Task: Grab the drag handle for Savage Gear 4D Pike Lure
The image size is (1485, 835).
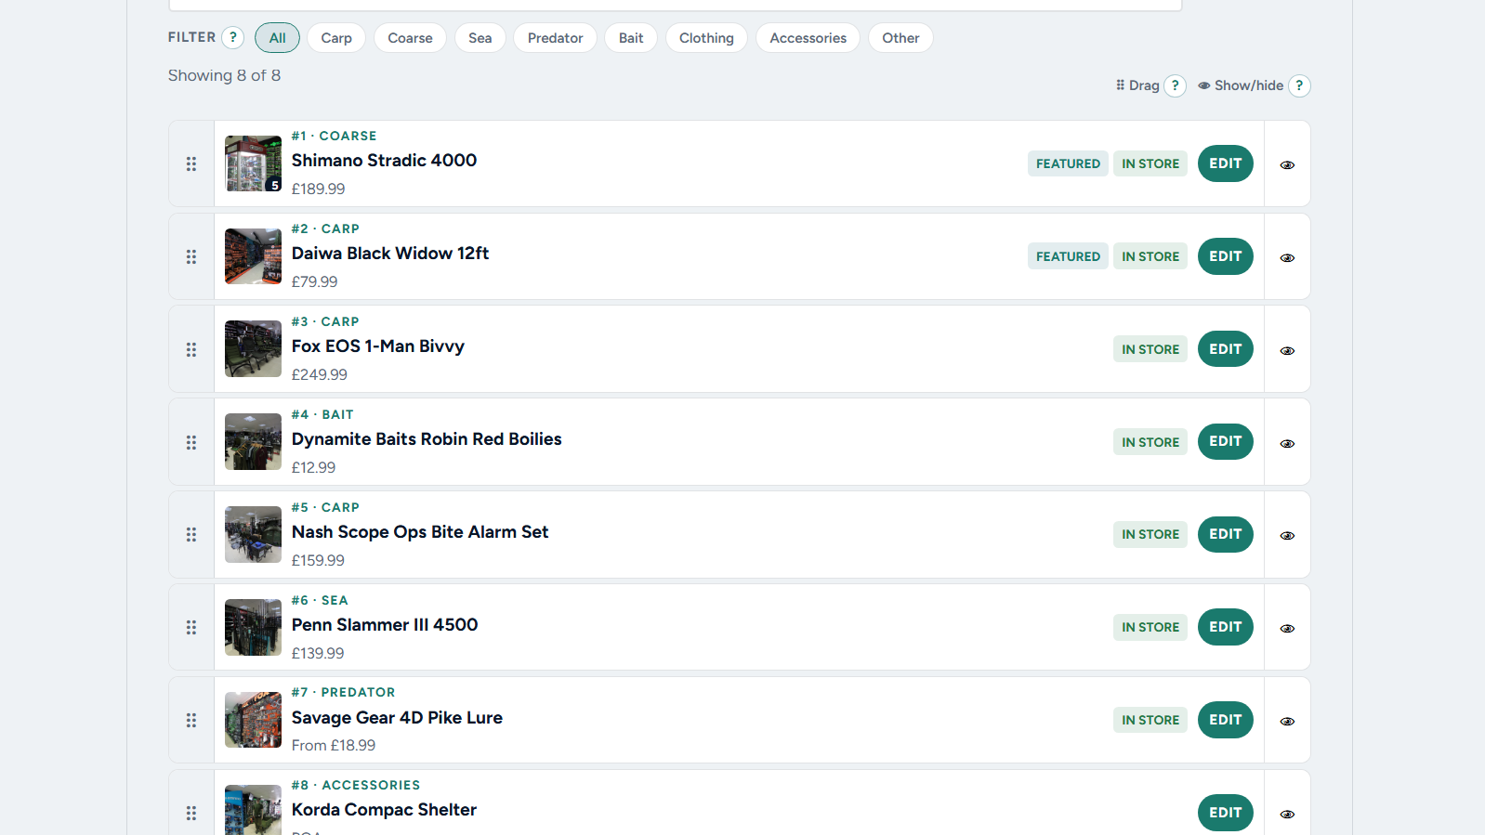Action: 191,720
